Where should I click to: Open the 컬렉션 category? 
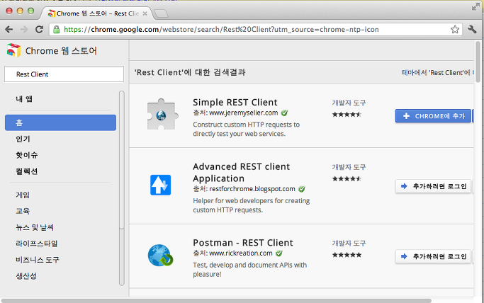pyautogui.click(x=26, y=171)
